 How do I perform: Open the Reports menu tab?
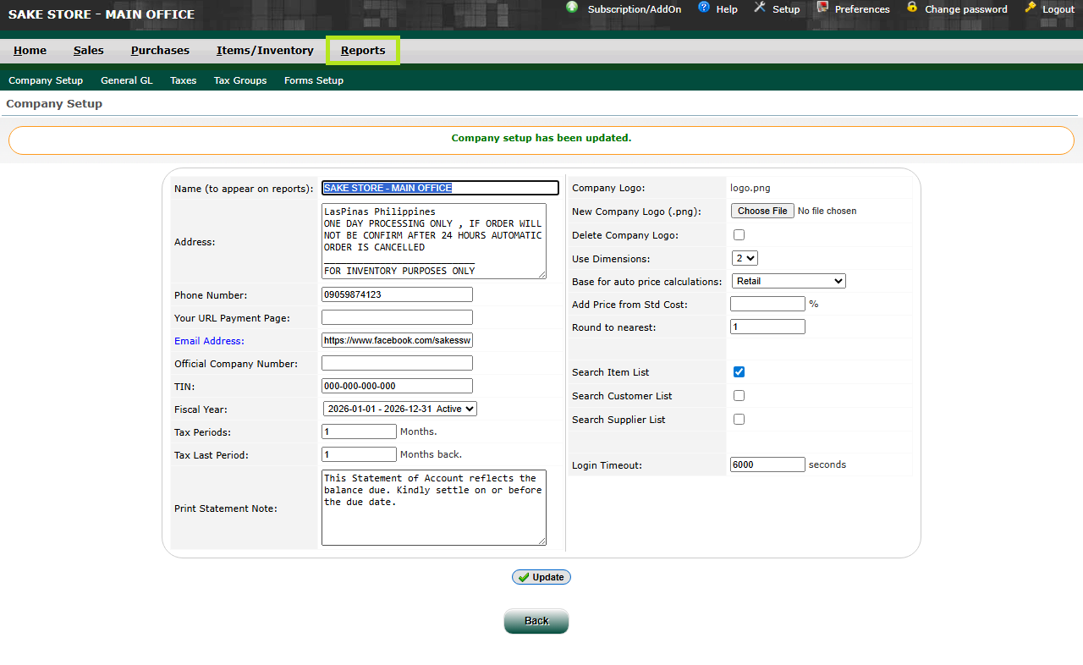[363, 51]
